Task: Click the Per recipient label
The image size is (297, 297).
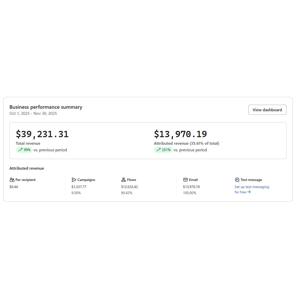Action: tap(26, 180)
